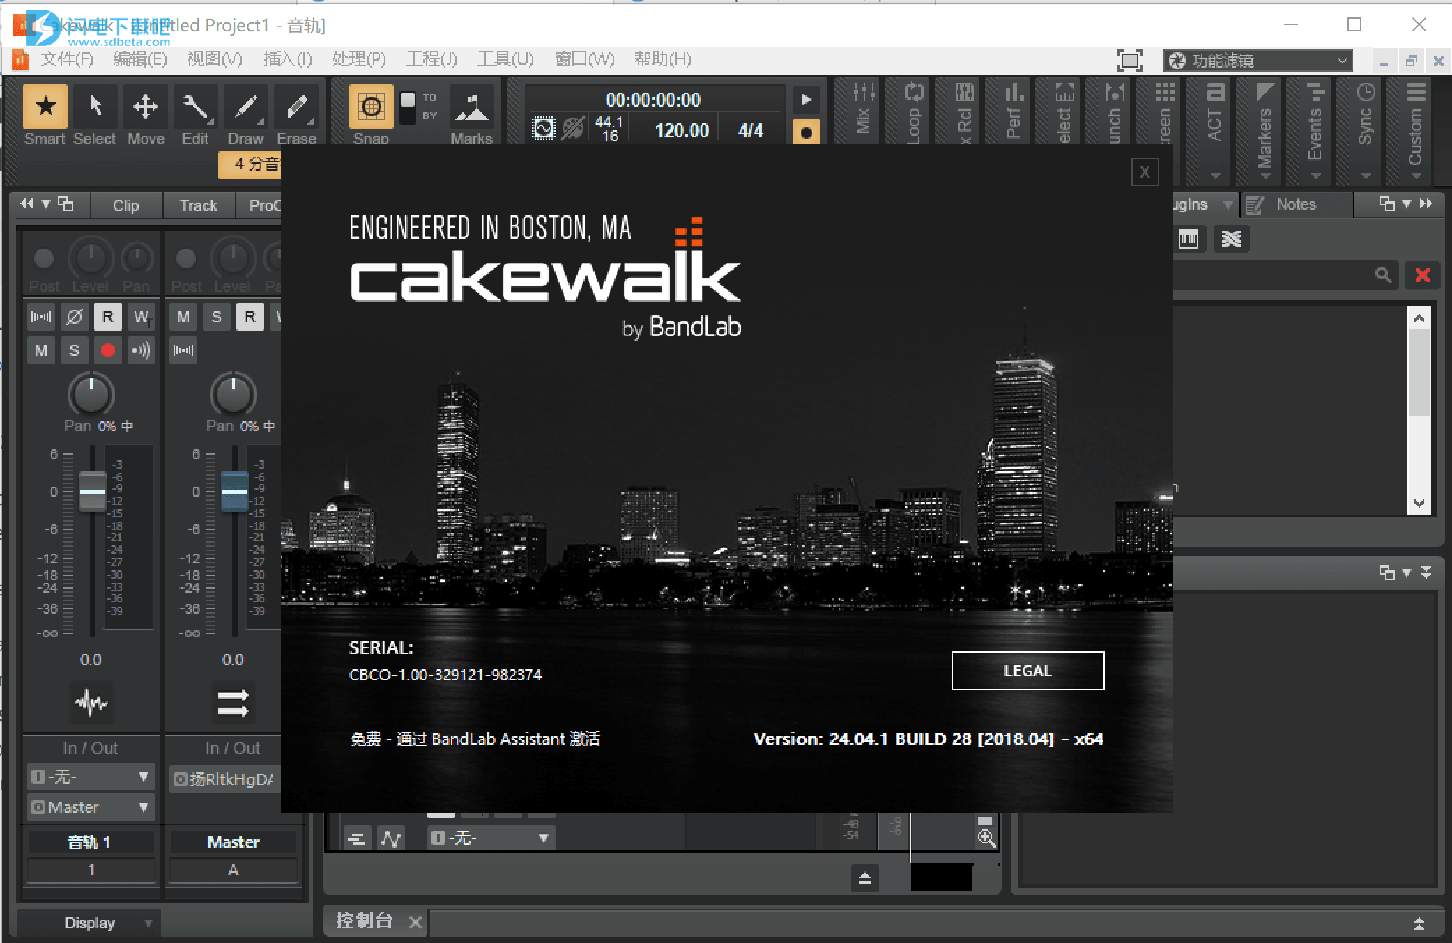
Task: Adjust the track 1 Pan knob
Action: pos(91,395)
